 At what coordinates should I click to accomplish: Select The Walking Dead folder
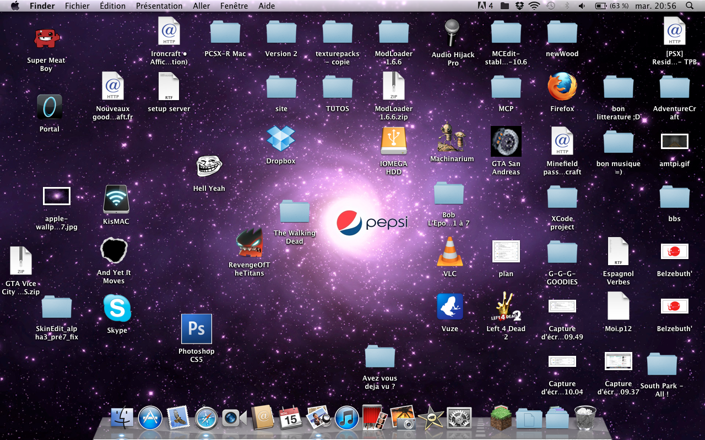(x=295, y=211)
